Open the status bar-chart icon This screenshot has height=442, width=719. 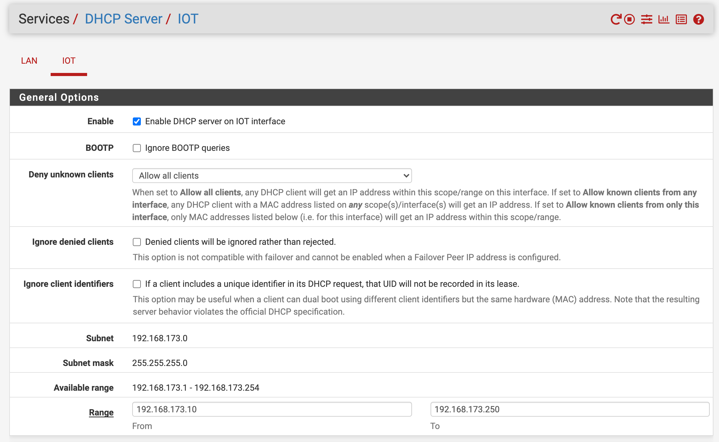click(664, 19)
